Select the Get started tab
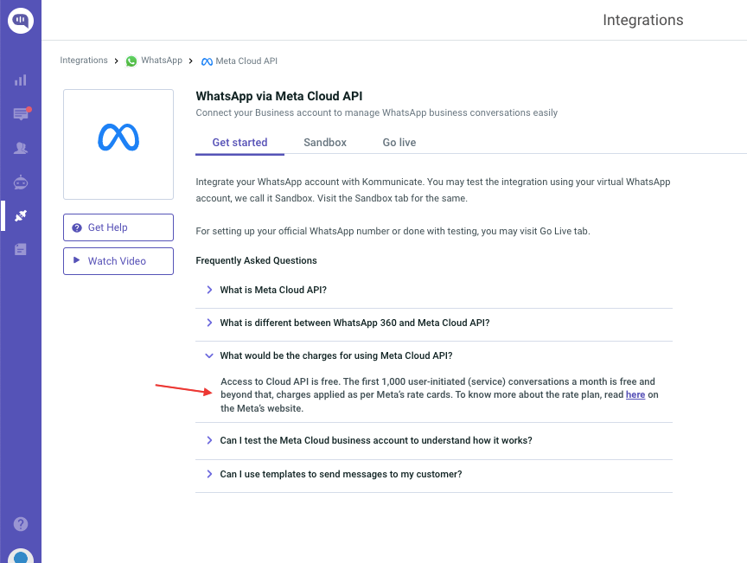 pyautogui.click(x=239, y=143)
